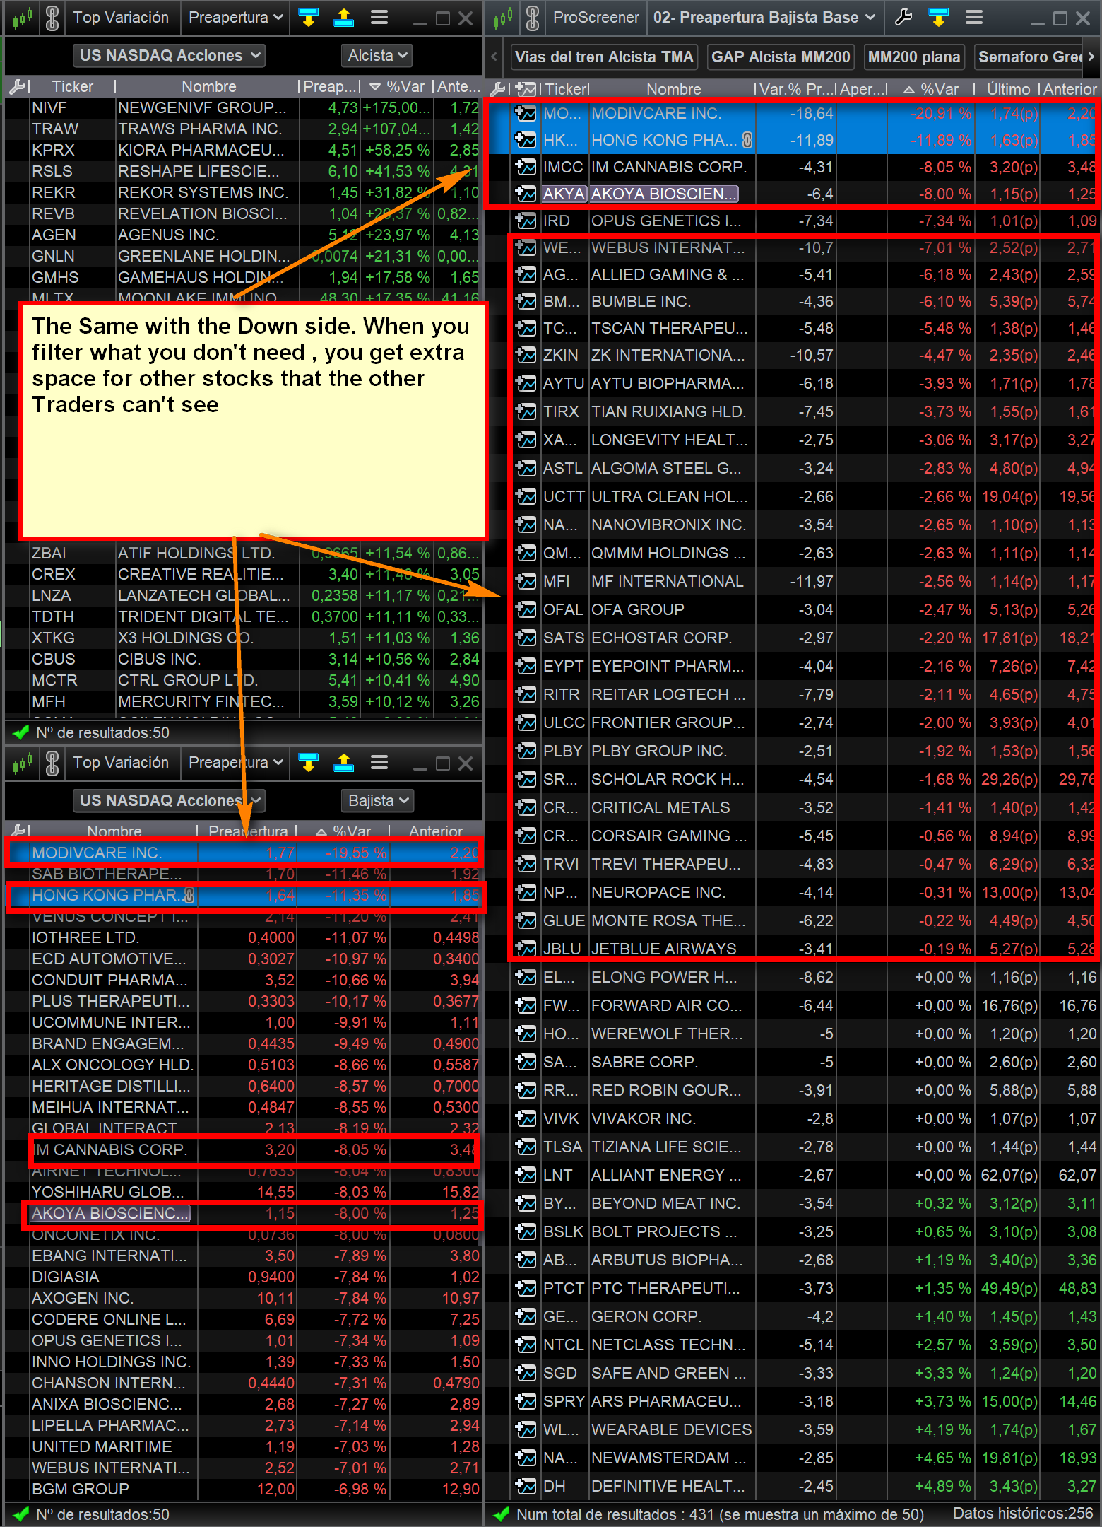The height and width of the screenshot is (1527, 1102).
Task: Open the Alcista direction dropdown
Action: tap(377, 56)
